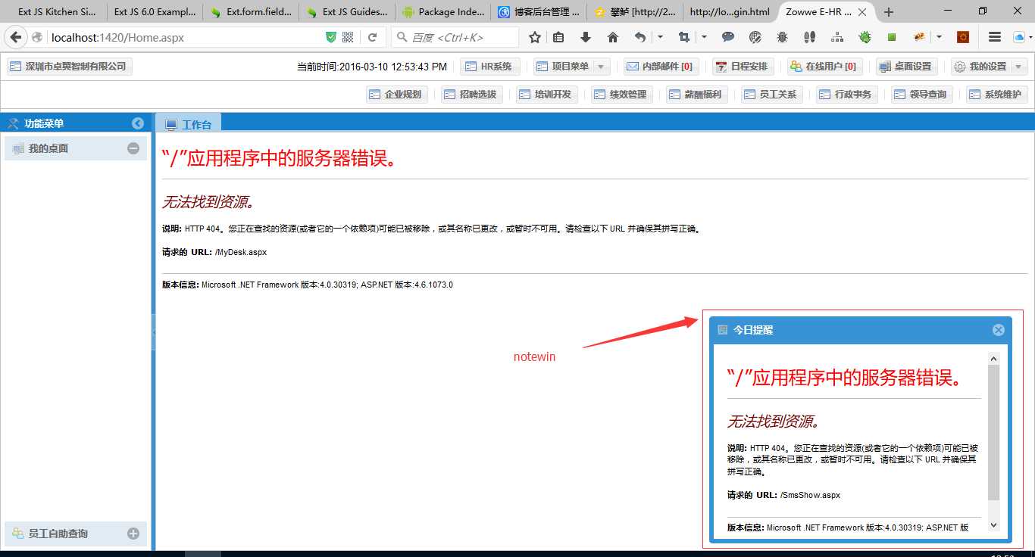Image resolution: width=1035 pixels, height=557 pixels.
Task: Bookmark this page with the star icon
Action: click(535, 37)
